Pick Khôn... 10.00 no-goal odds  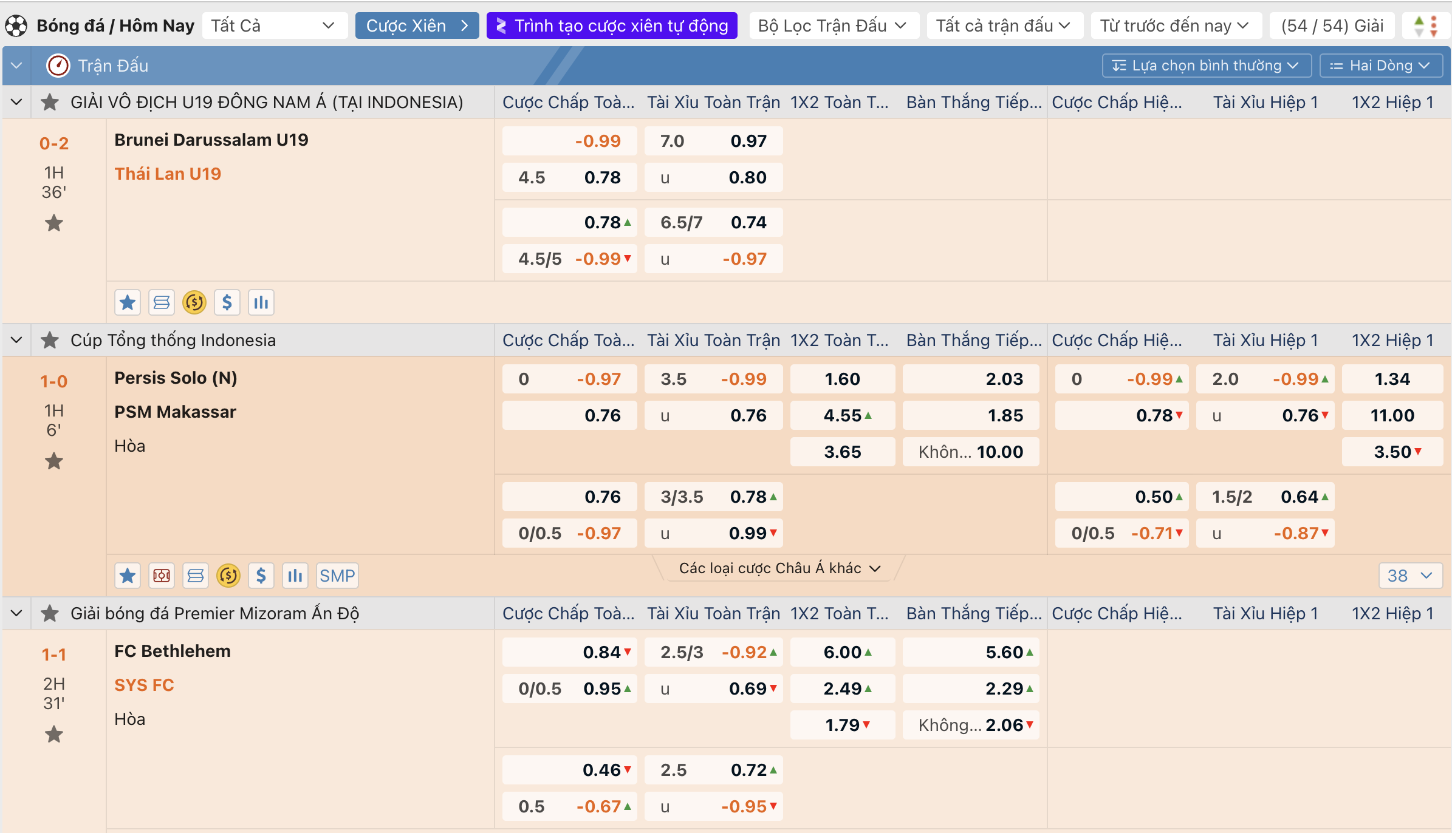pos(971,452)
